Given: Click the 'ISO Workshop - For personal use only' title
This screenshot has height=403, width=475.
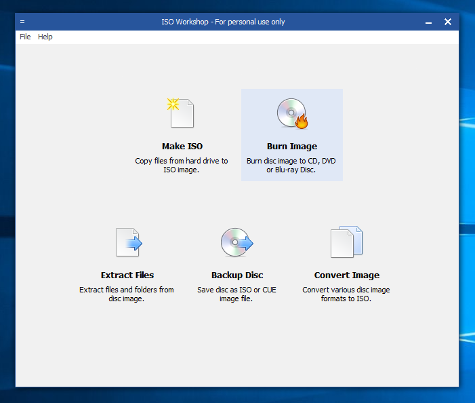Looking at the screenshot, I should click(x=223, y=22).
